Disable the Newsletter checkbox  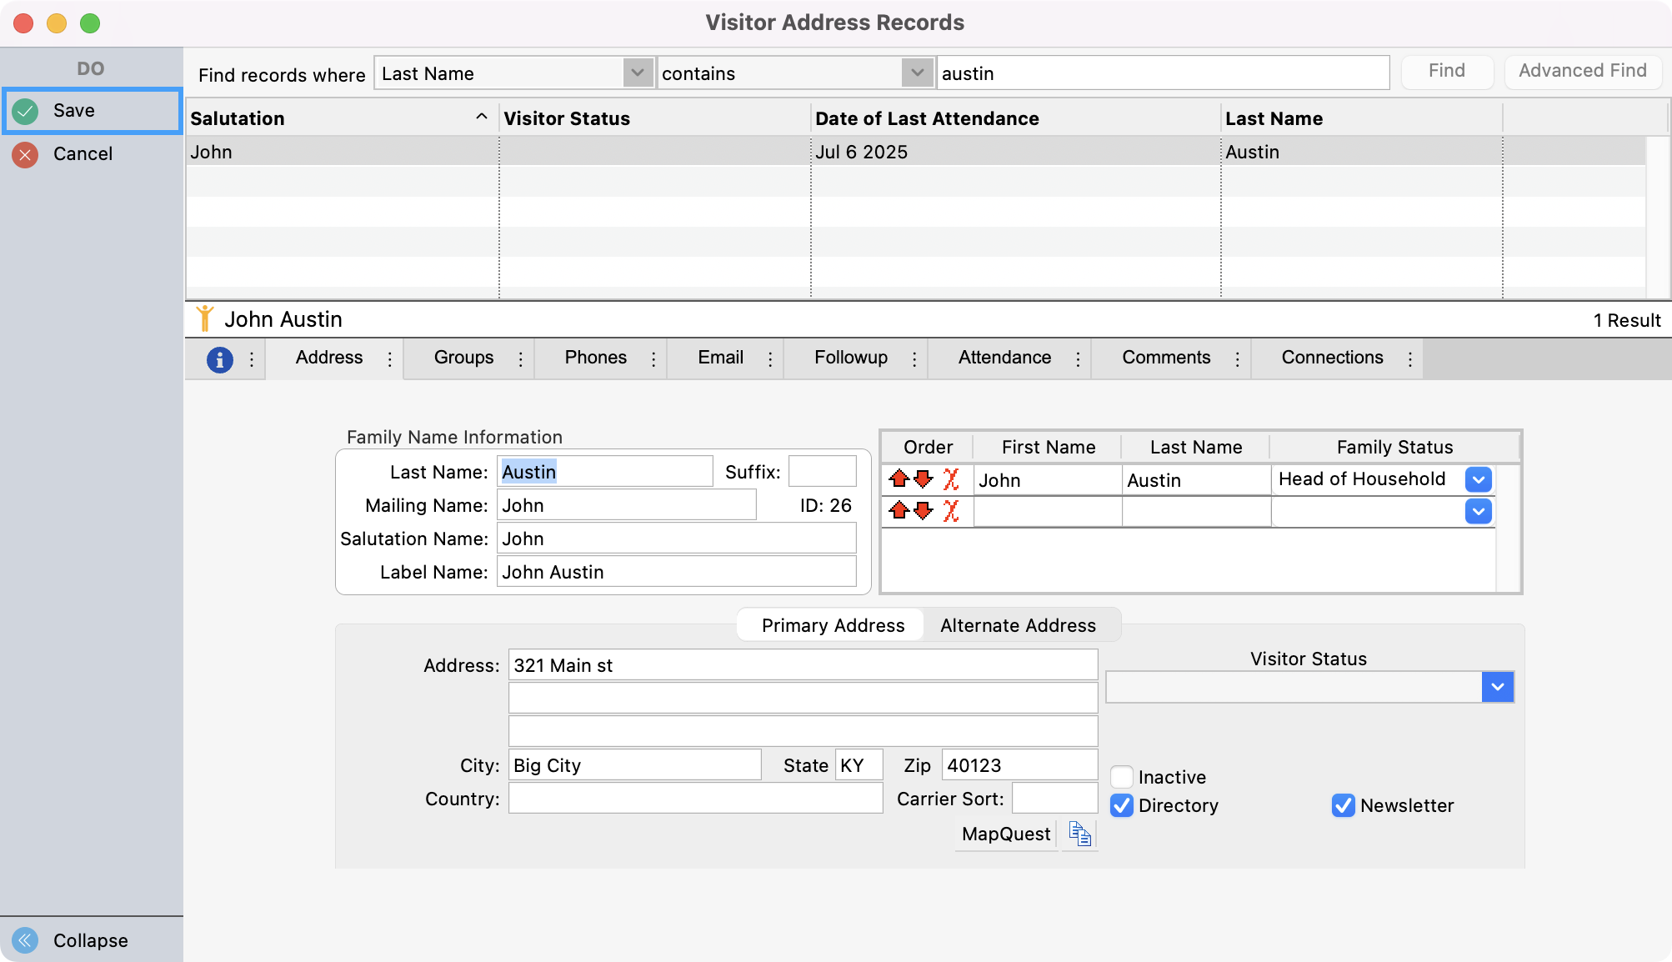point(1342,805)
